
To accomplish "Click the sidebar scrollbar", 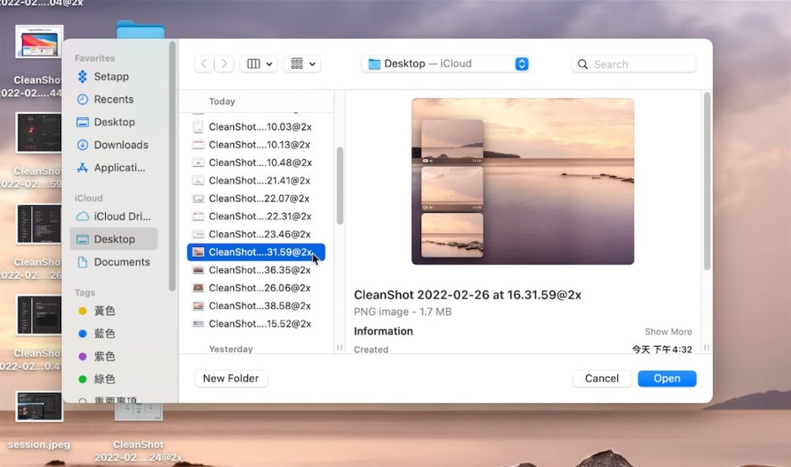I will click(x=172, y=167).
